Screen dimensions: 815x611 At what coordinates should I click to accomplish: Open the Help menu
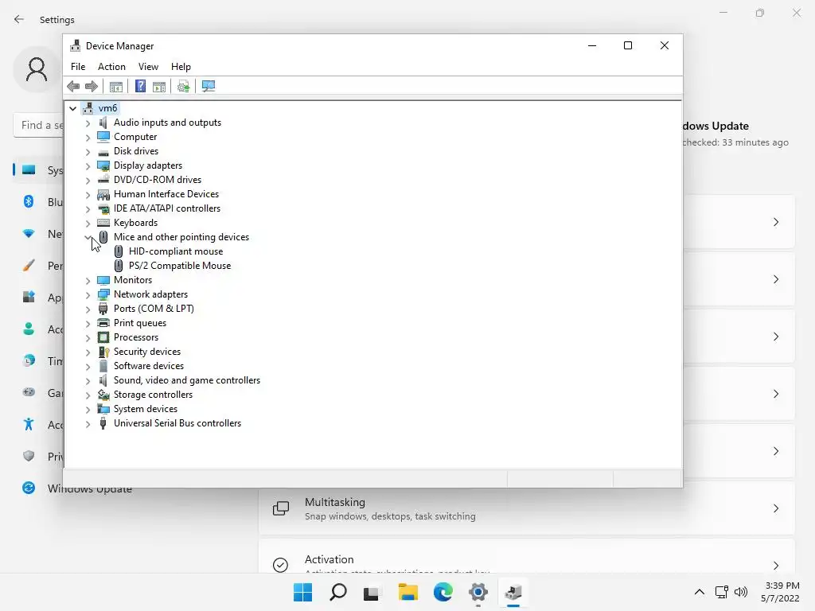pyautogui.click(x=181, y=67)
